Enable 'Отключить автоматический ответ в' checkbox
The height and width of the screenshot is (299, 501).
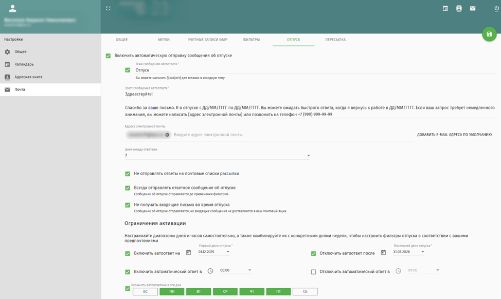tap(313, 272)
